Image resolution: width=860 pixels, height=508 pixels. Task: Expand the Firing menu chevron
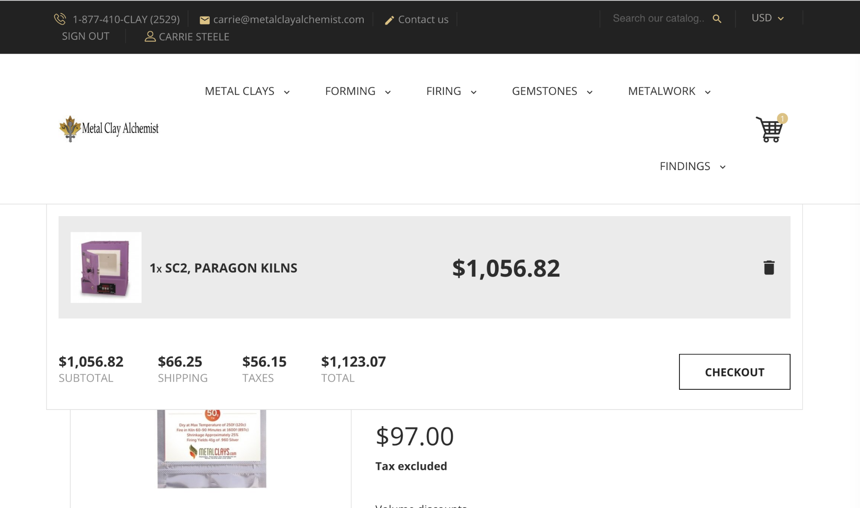click(x=473, y=92)
